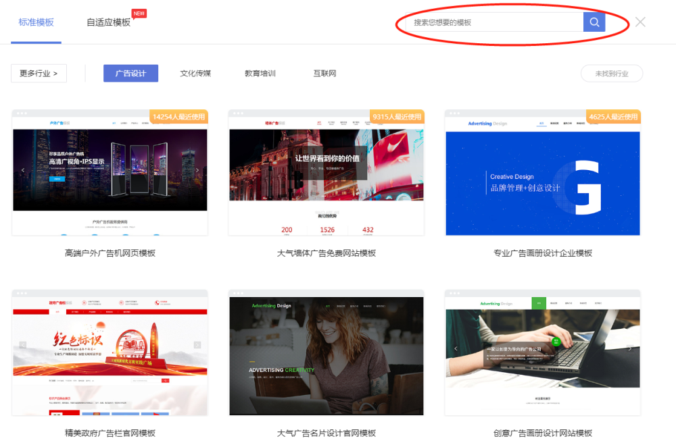Screen dimensions: 676x447
Task: Select the 互联网 industry filter
Action: point(324,73)
